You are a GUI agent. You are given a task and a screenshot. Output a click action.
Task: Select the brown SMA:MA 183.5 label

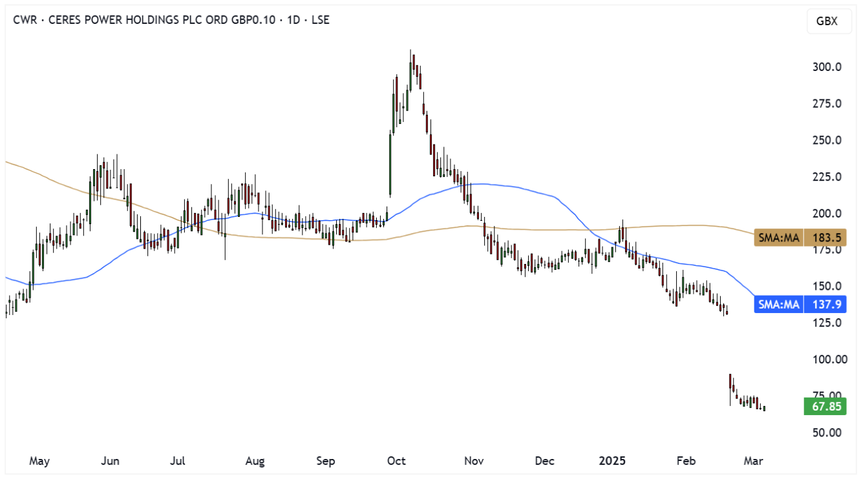[800, 238]
